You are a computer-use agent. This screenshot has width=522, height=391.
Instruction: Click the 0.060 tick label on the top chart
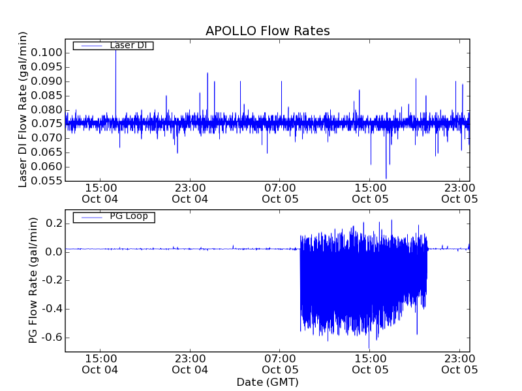[46, 167]
